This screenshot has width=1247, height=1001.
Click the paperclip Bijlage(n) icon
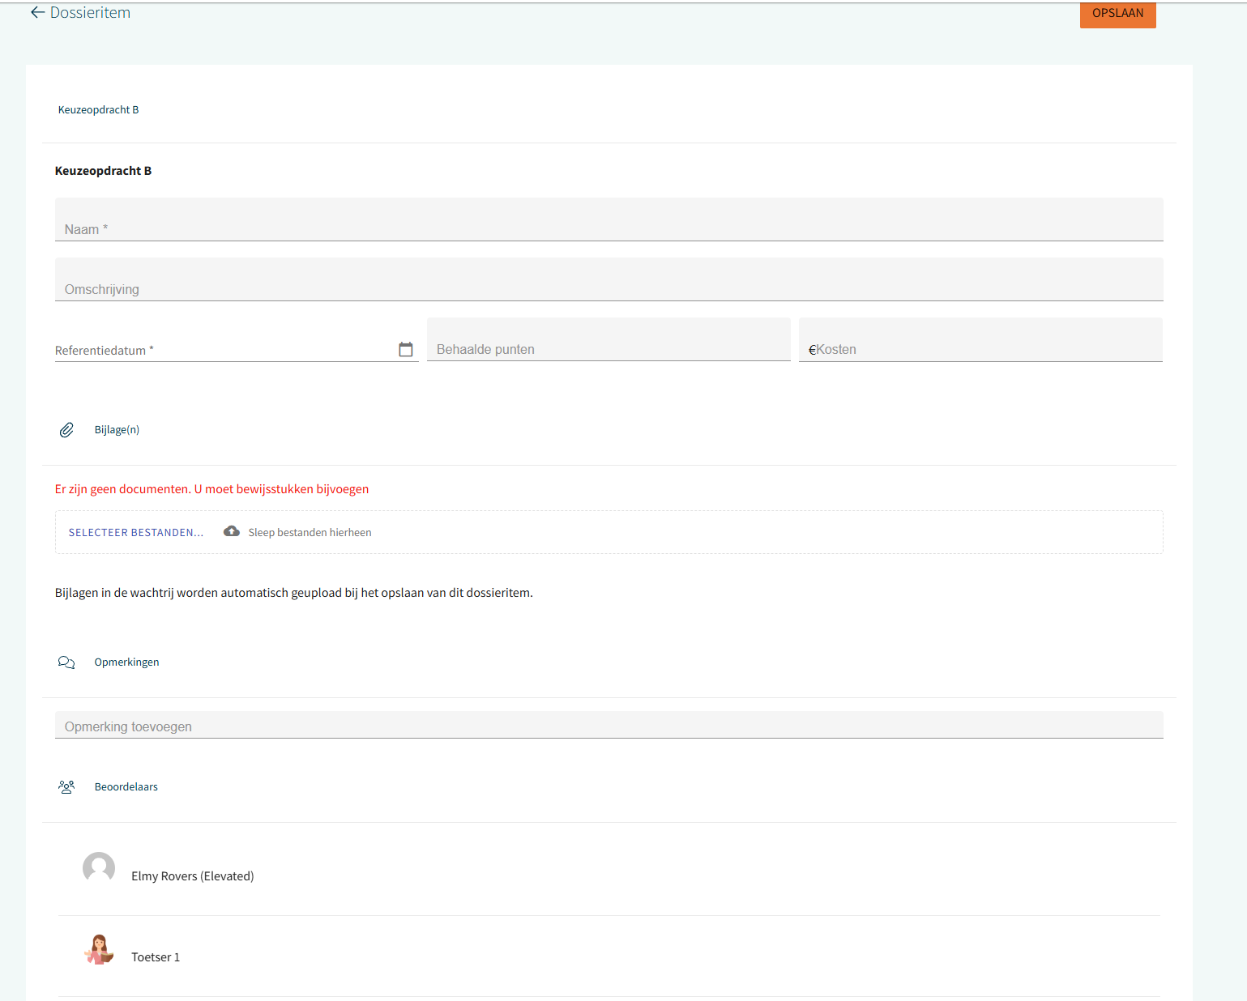click(x=66, y=430)
